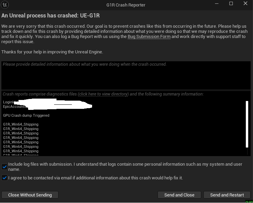This screenshot has height=203, width=253.
Task: Click the last fully visible G1R_Win64_Shipping line
Action: pyautogui.click(x=21, y=151)
